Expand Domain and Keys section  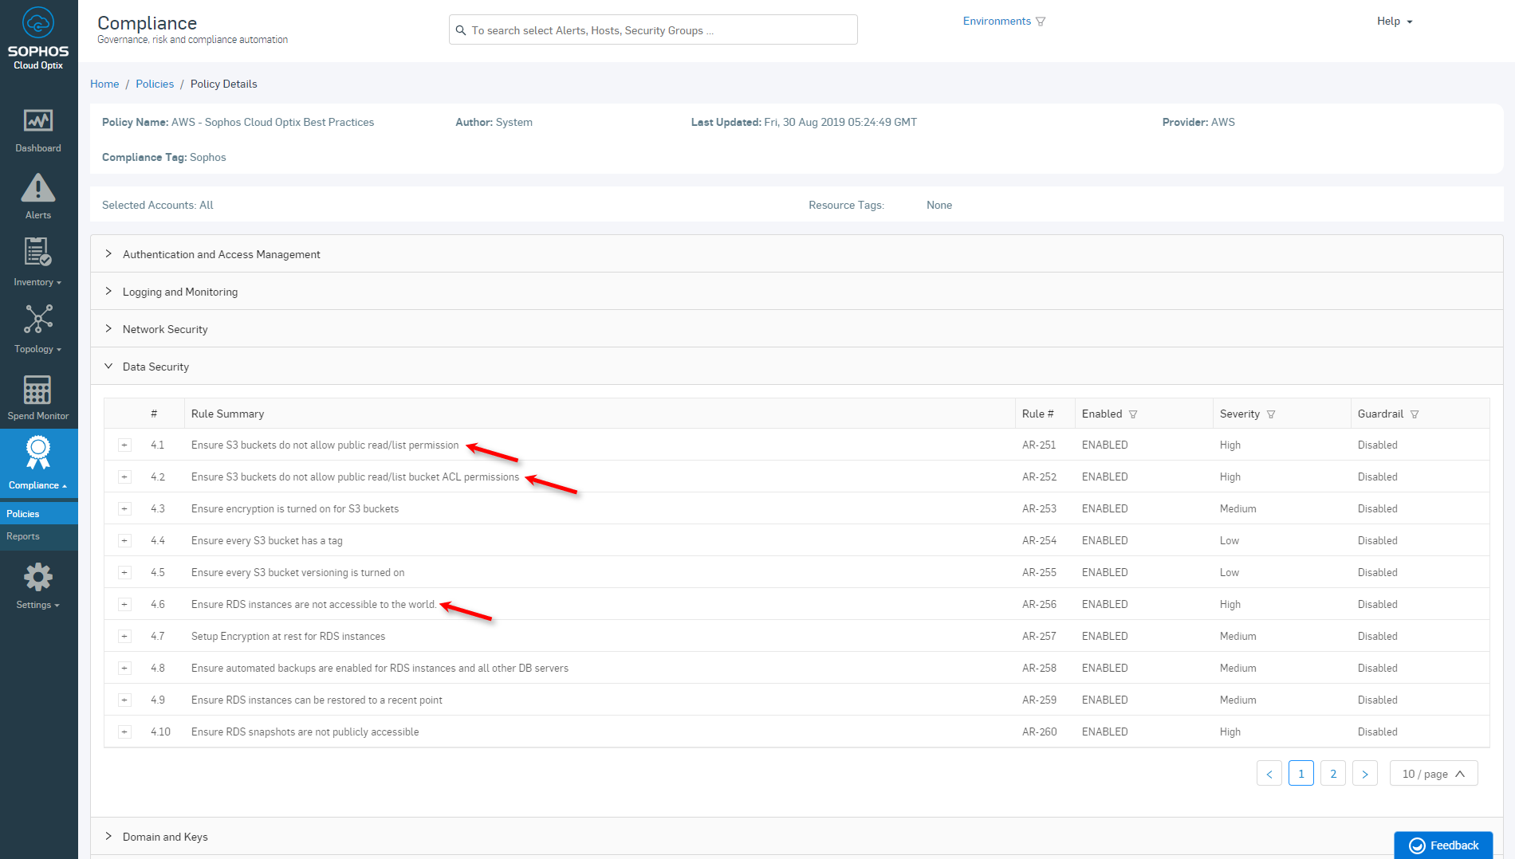point(797,837)
